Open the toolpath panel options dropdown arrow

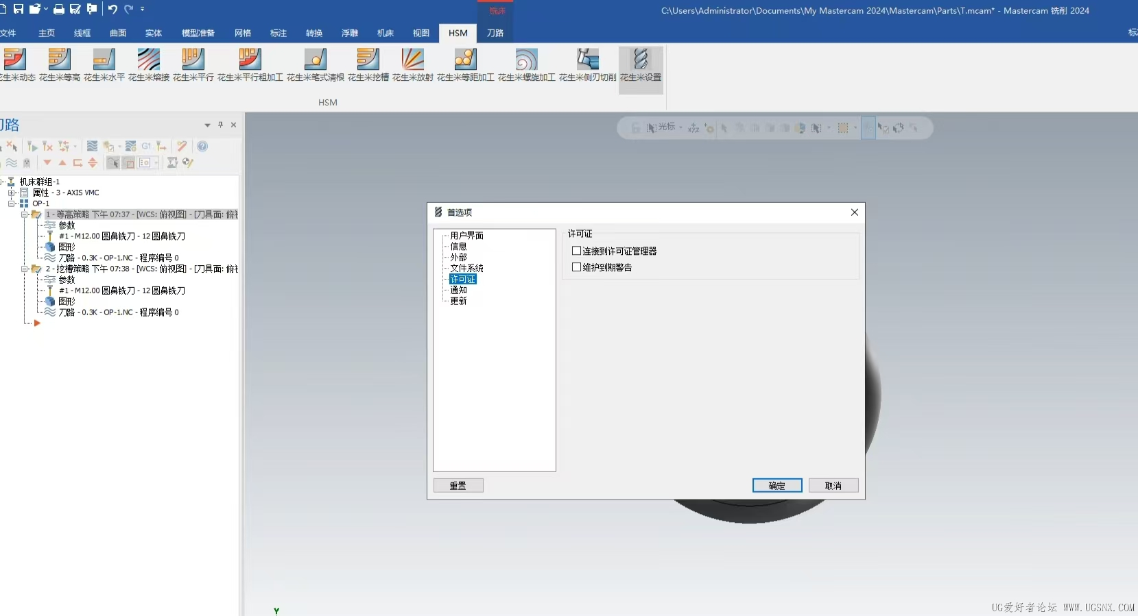pyautogui.click(x=207, y=125)
